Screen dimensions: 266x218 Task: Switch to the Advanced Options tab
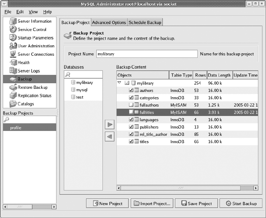tap(109, 23)
